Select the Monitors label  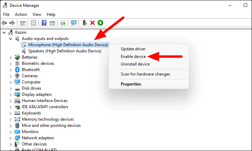[x=30, y=132]
